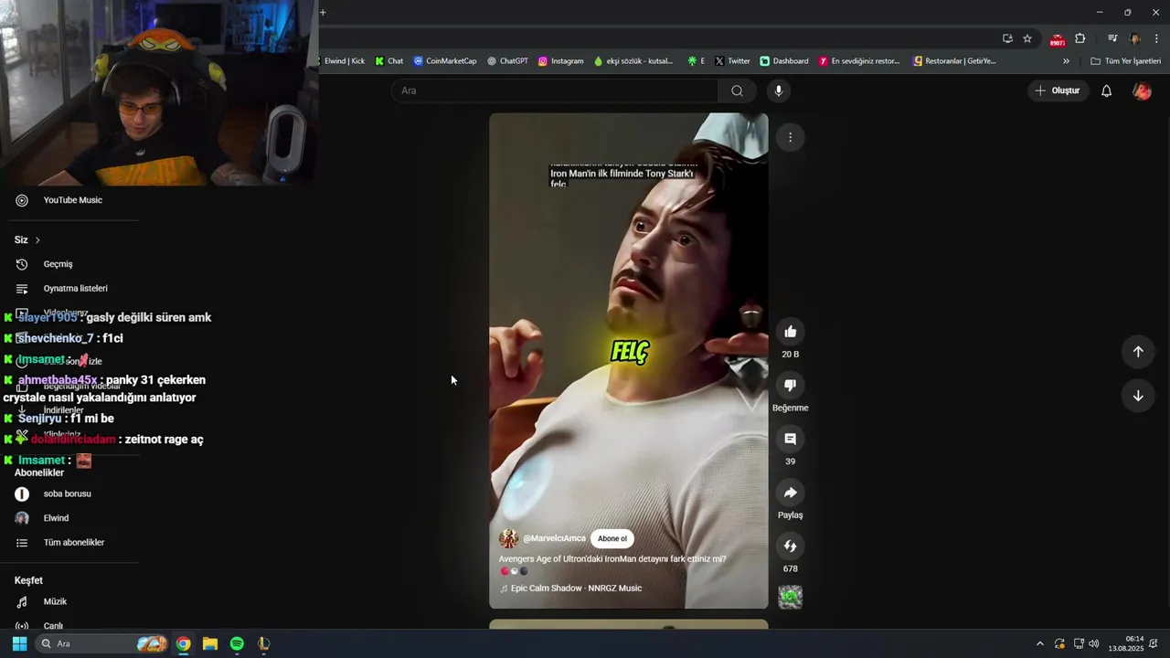Open the remix button showing 678
The width and height of the screenshot is (1170, 658).
point(790,547)
